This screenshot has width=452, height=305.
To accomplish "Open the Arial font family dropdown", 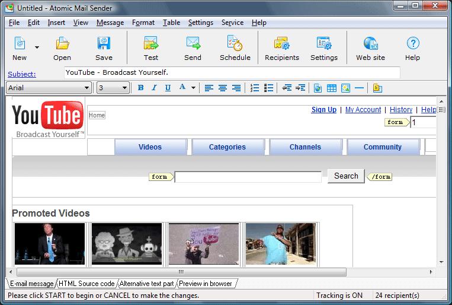I will 49,88.
